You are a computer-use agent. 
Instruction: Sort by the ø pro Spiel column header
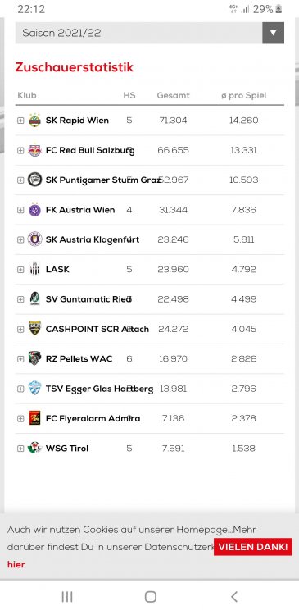244,95
